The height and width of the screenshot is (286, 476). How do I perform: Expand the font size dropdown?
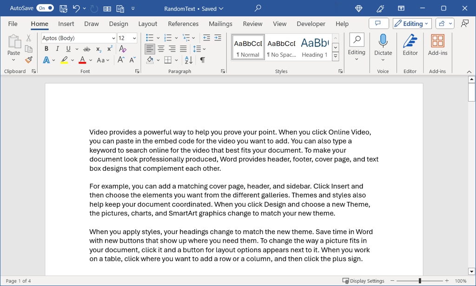pyautogui.click(x=134, y=38)
